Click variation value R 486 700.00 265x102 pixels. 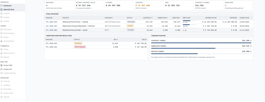click(141, 43)
